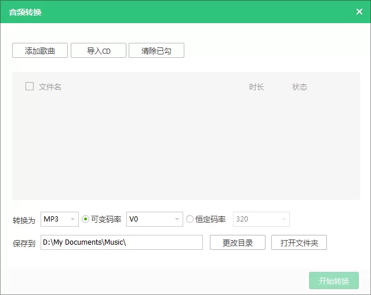This screenshot has width=371, height=295.
Task: Tick the select-all checkbox beside 文件名
Action: pos(30,86)
